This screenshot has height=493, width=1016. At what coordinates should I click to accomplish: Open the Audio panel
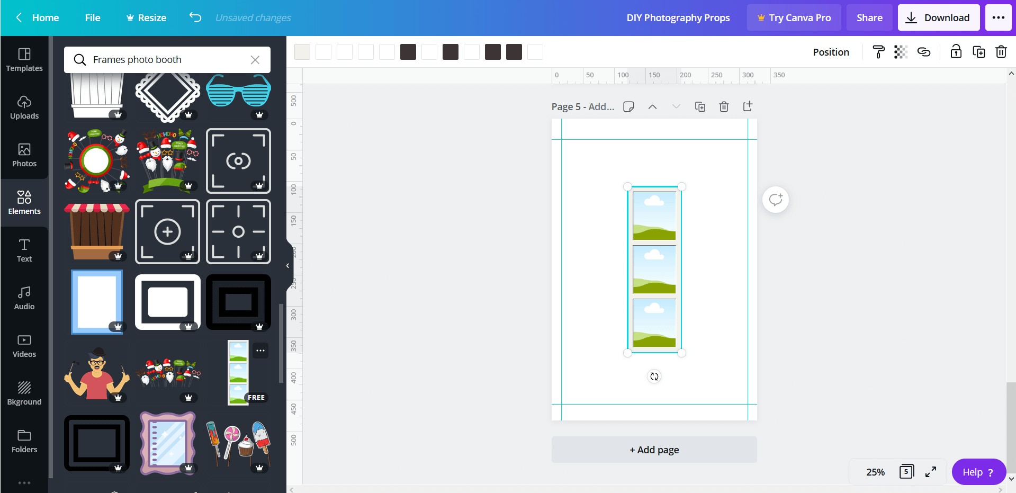pos(24,298)
